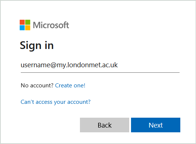Image resolution: width=196 pixels, height=144 pixels.
Task: Proceed with the blue Next button
Action: pyautogui.click(x=155, y=125)
